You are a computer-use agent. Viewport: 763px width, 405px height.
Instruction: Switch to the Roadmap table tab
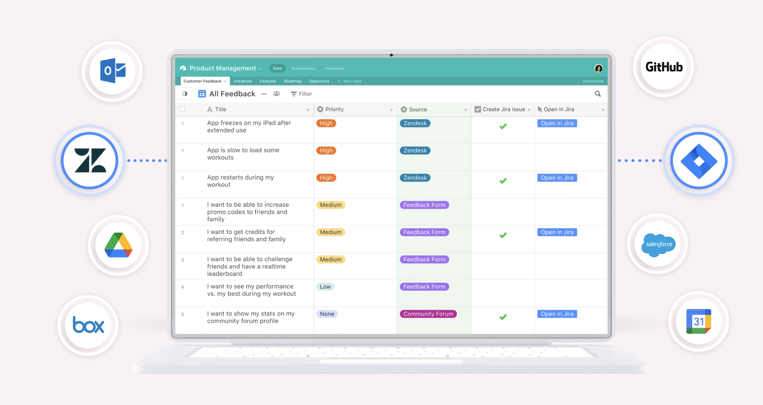point(293,81)
